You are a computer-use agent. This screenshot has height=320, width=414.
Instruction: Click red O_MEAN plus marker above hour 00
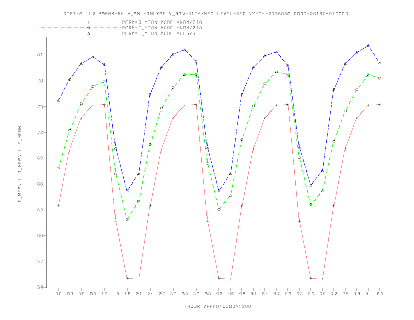click(59, 205)
